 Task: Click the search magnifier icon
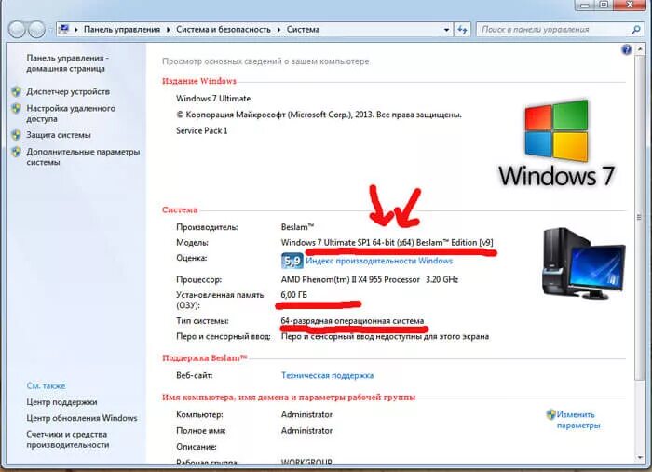635,30
